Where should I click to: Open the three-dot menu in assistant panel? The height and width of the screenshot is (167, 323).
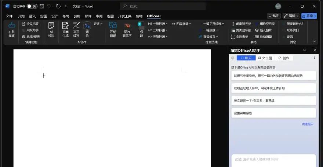(x=314, y=58)
